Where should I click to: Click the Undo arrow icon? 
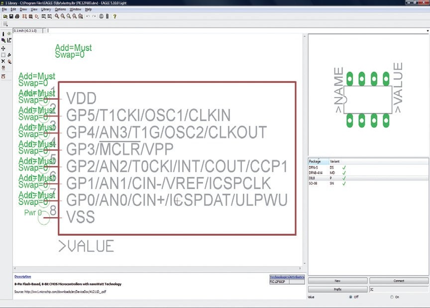[88, 16]
